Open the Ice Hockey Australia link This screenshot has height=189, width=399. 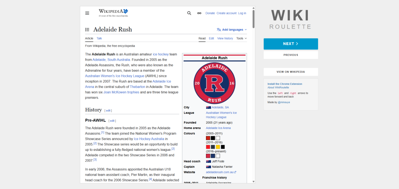[149, 139]
